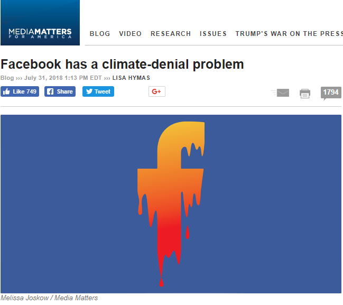343x305 pixels.
Task: Click the article headline about Facebook
Action: [122, 64]
